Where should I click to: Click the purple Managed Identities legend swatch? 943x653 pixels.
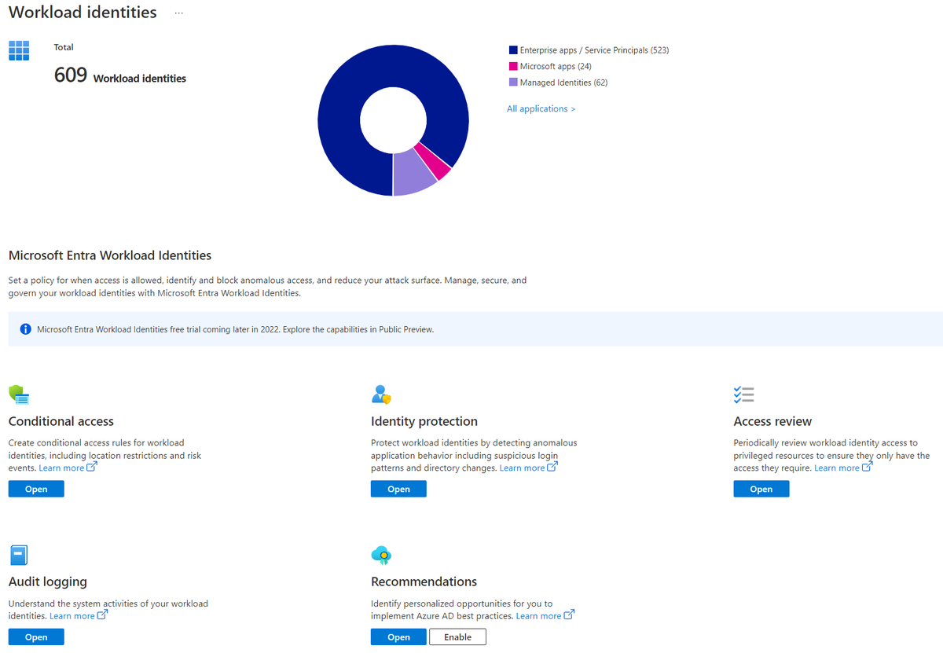[x=513, y=83]
